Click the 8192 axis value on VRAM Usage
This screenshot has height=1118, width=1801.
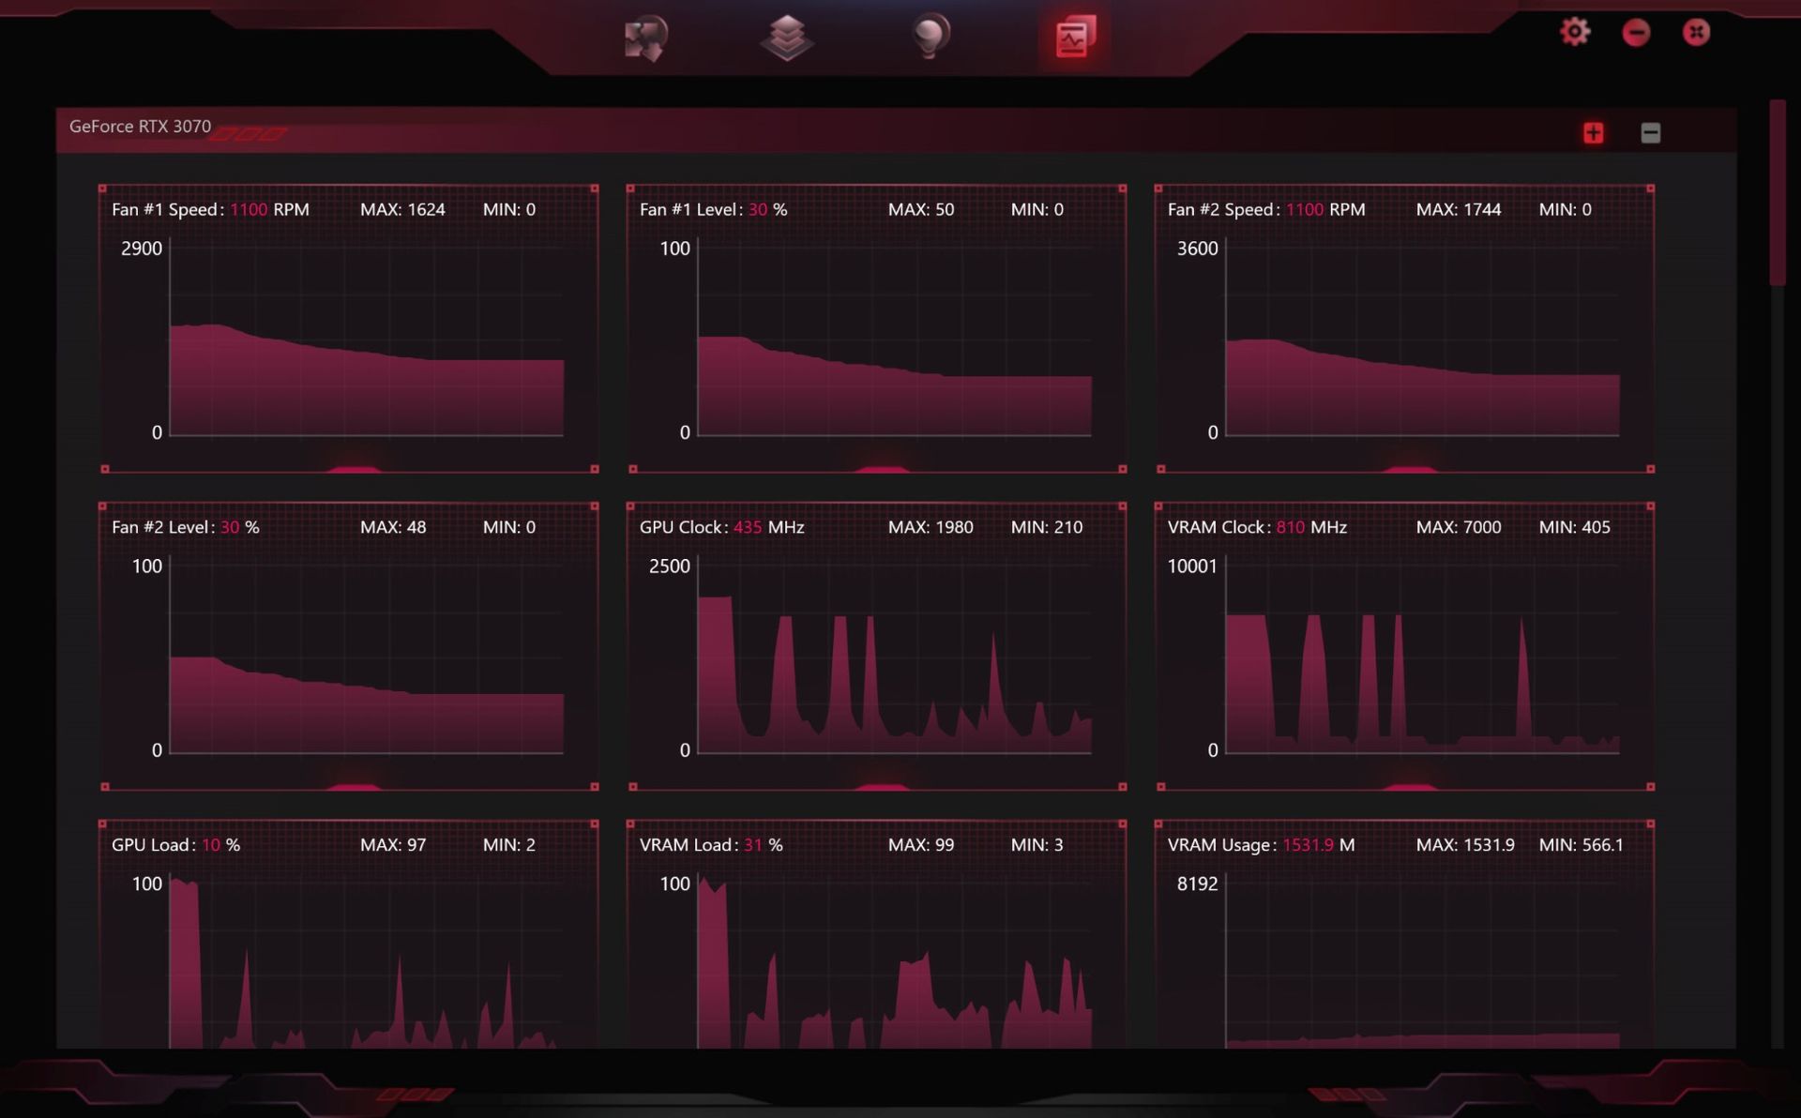pyautogui.click(x=1198, y=885)
